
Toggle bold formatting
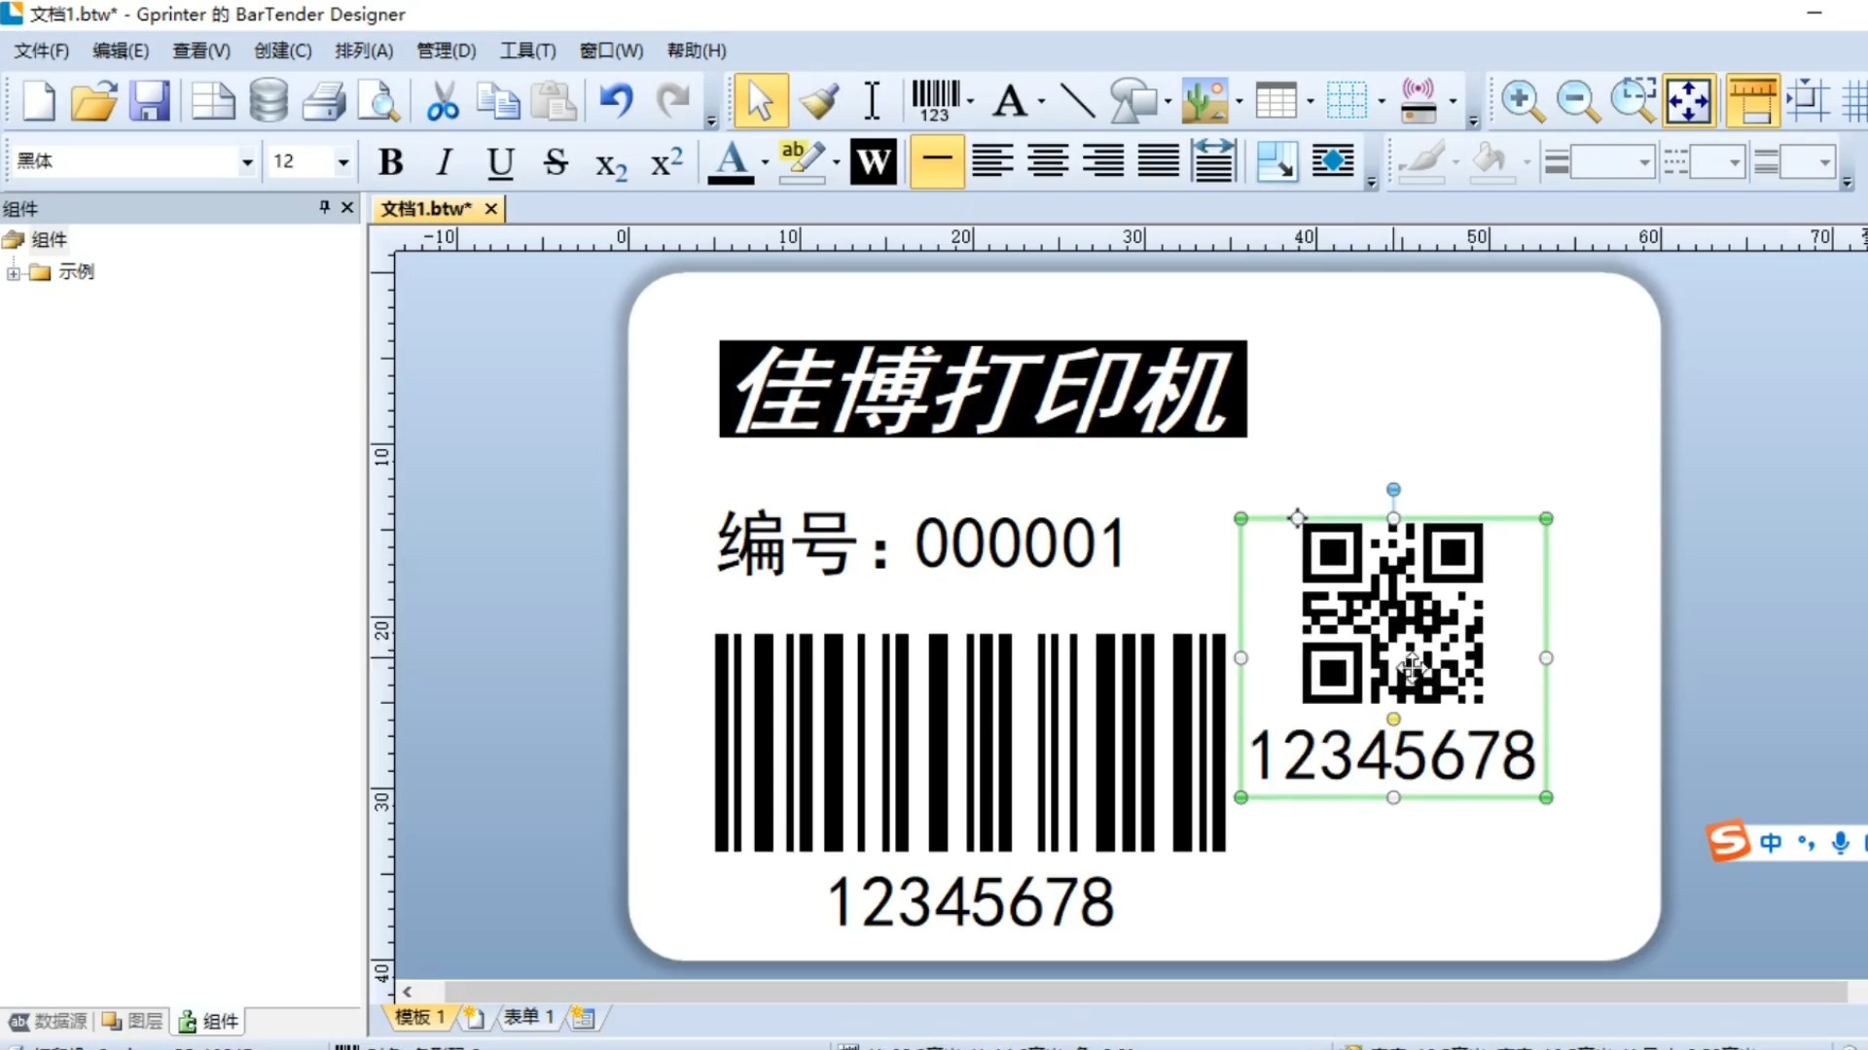tap(389, 161)
